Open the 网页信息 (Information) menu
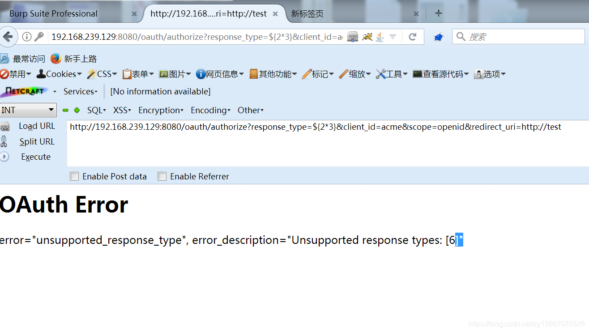The height and width of the screenshot is (332, 589). pos(220,74)
